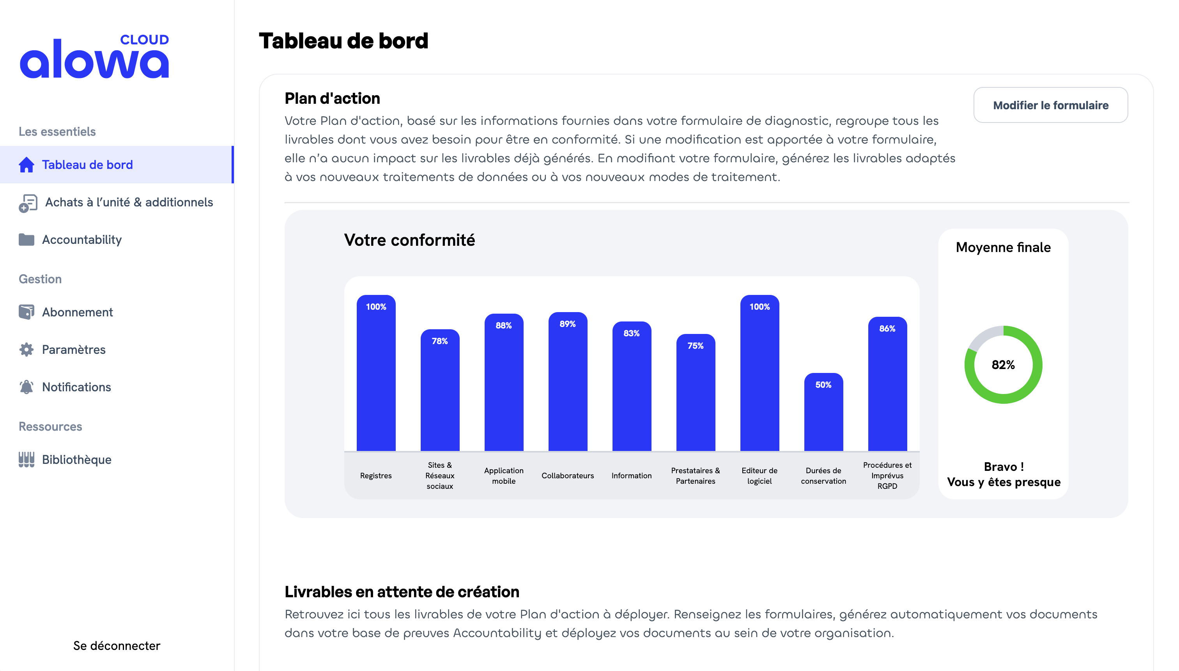
Task: Select the Les essentiels section label
Action: pos(57,130)
